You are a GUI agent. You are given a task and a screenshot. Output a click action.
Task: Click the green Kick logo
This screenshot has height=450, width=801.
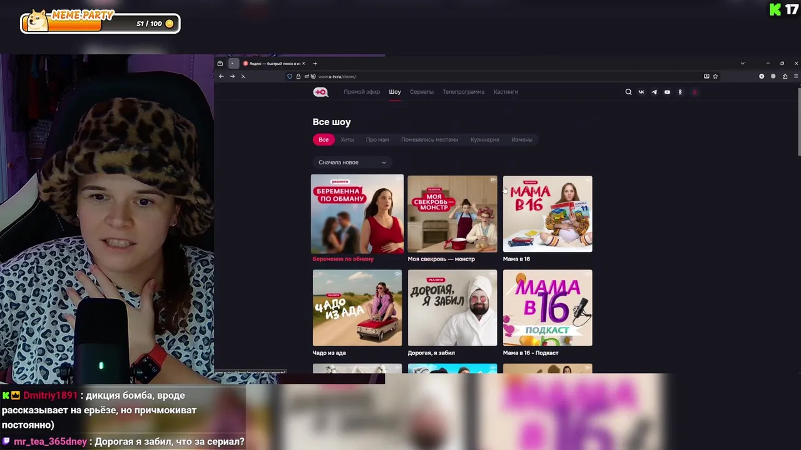pyautogui.click(x=775, y=9)
